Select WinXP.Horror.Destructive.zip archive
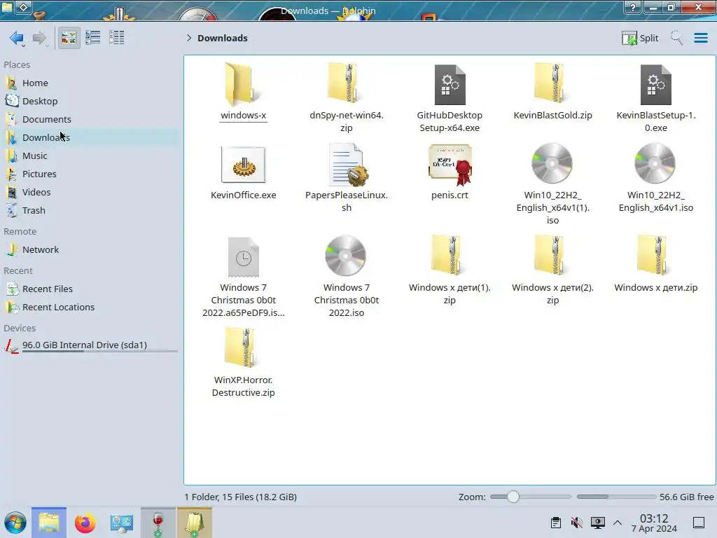Viewport: 717px width, 538px height. (243, 362)
